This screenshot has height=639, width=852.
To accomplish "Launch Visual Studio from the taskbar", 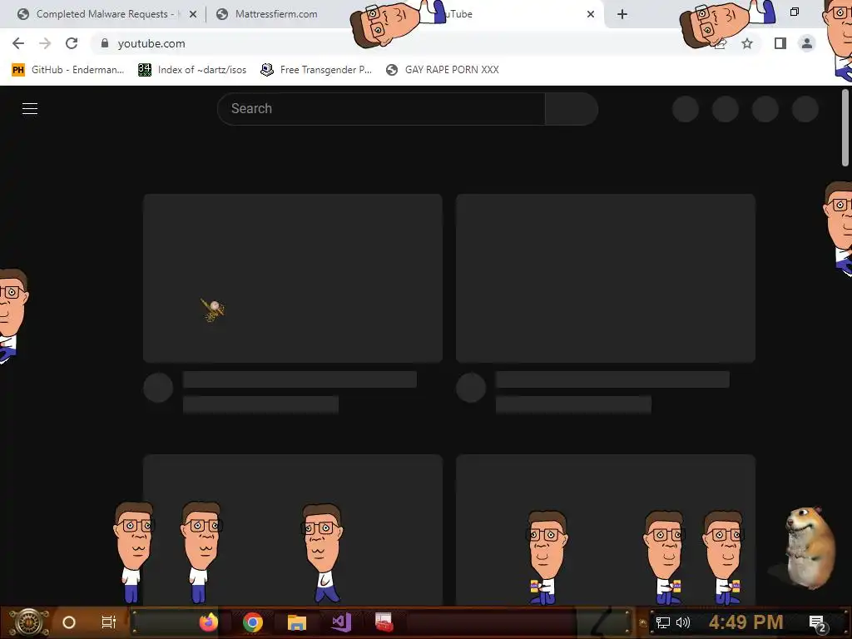I will tap(341, 622).
